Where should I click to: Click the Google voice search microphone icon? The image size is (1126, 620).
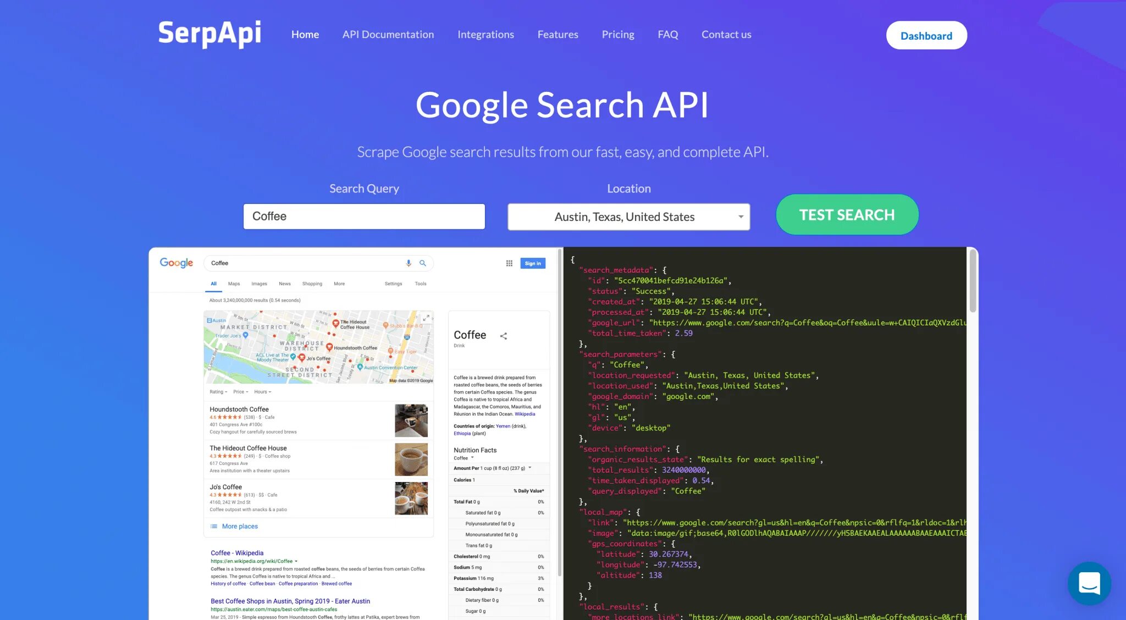coord(409,263)
